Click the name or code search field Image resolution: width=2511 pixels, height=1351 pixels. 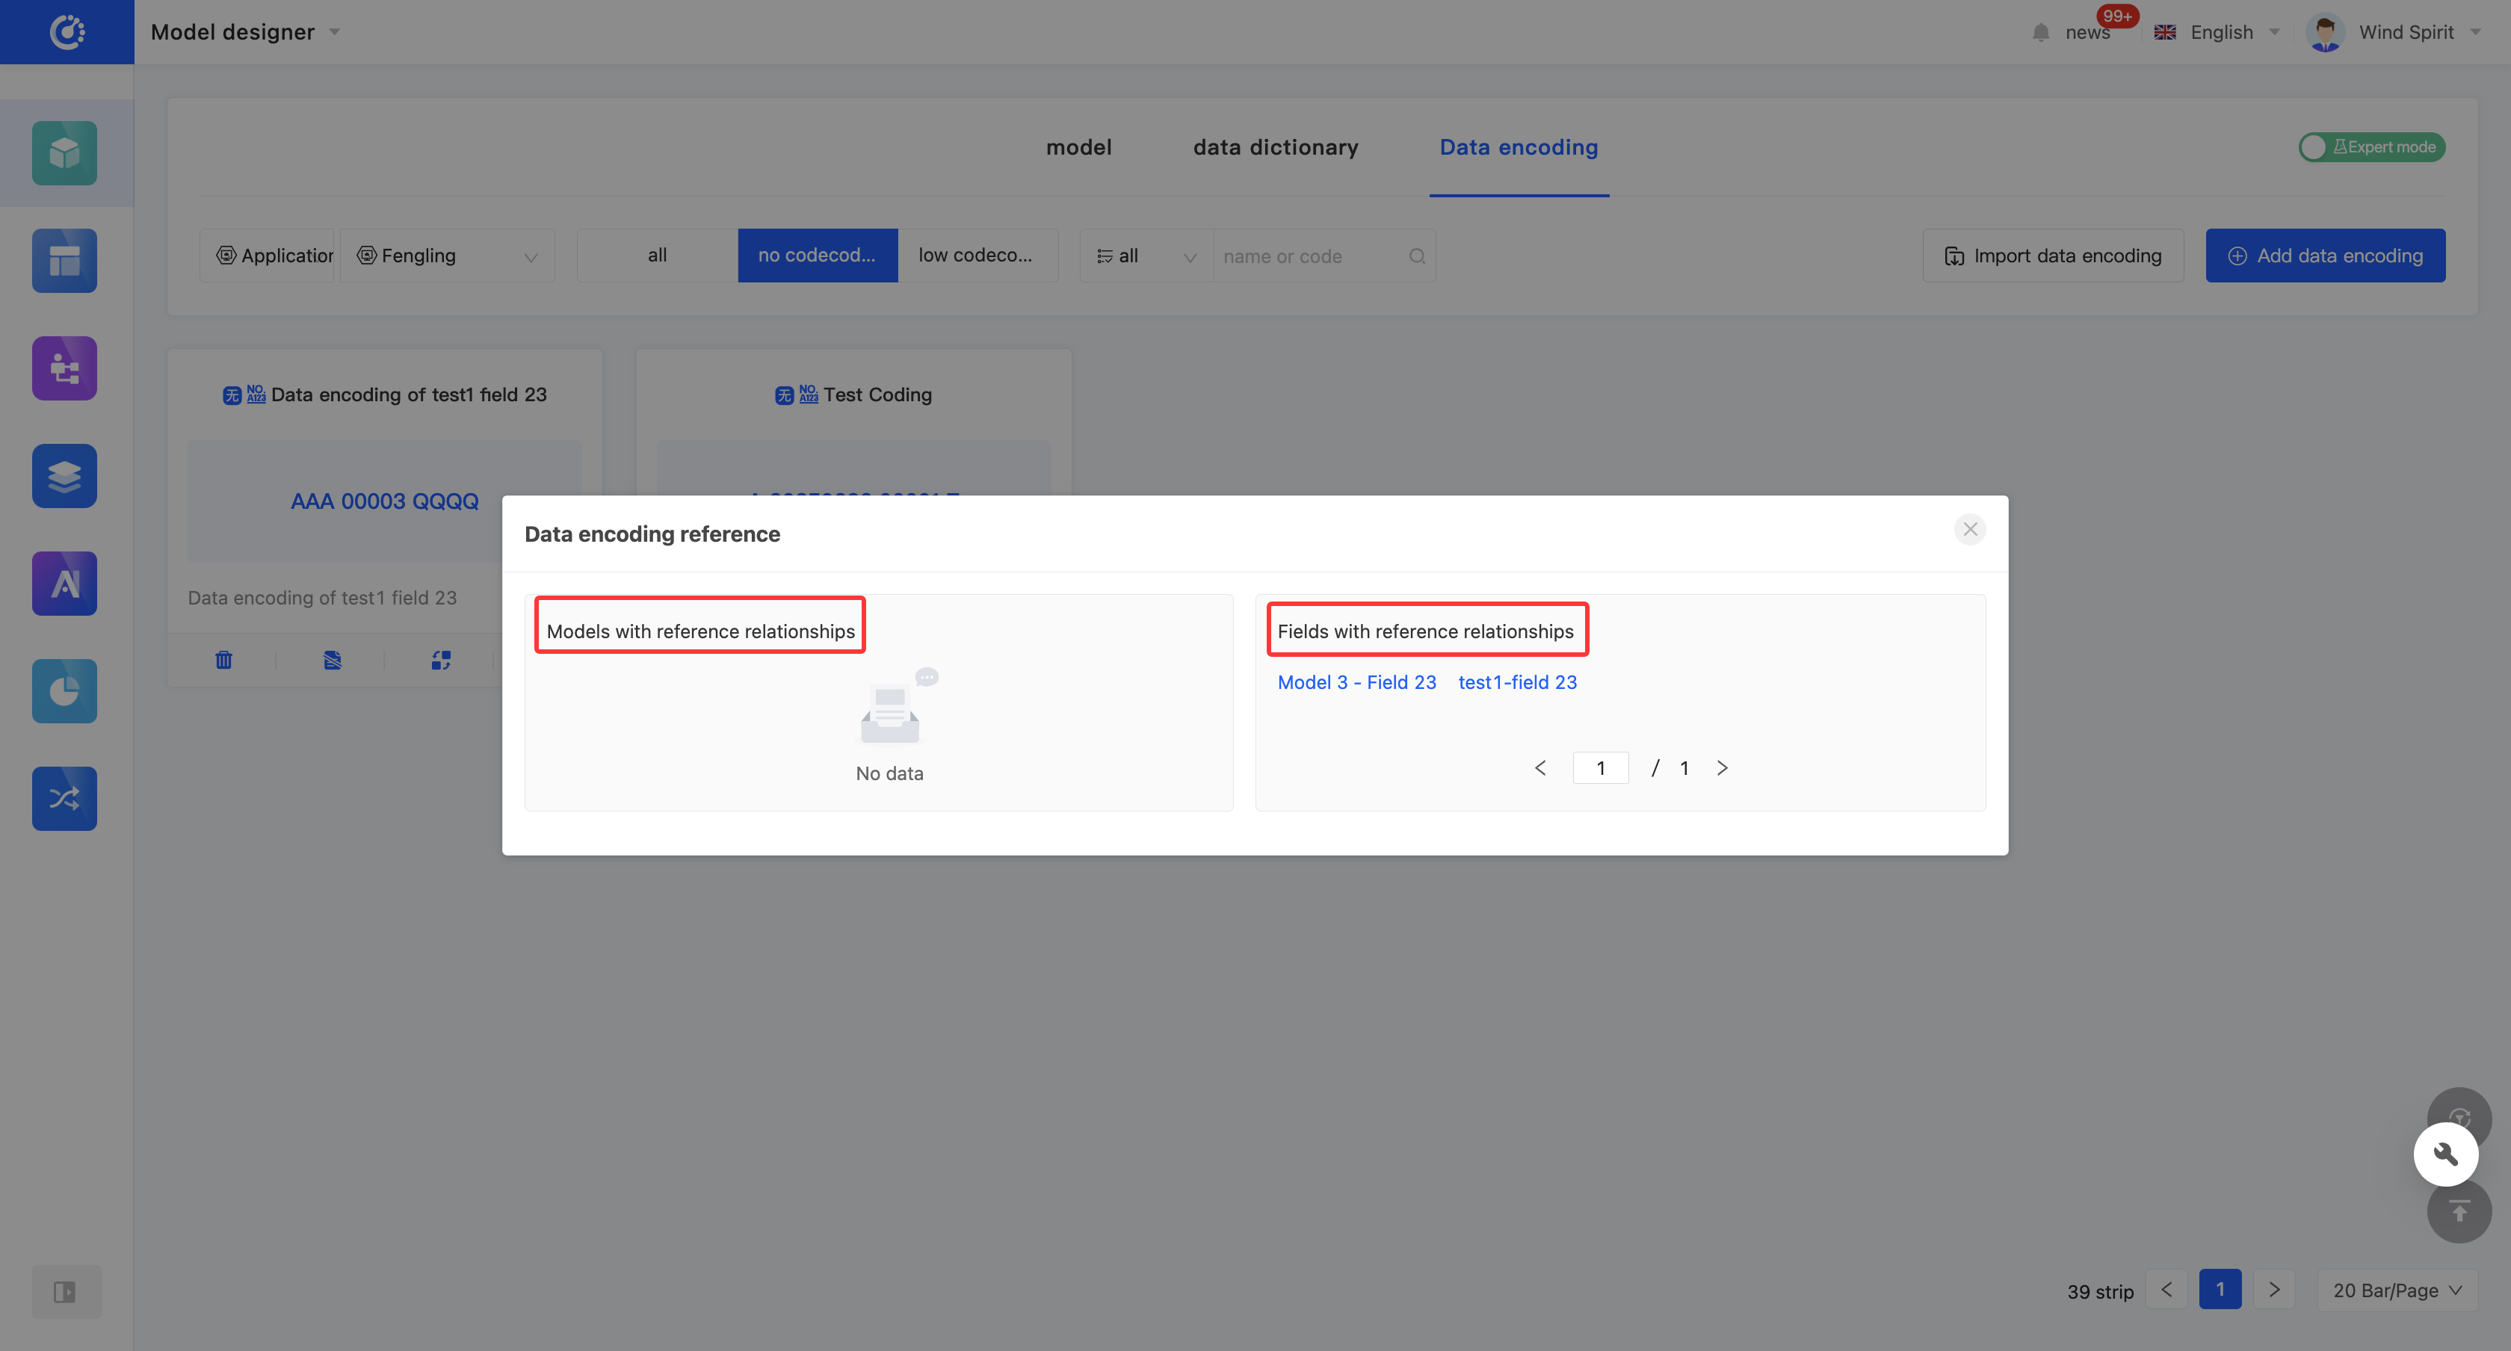(1308, 256)
